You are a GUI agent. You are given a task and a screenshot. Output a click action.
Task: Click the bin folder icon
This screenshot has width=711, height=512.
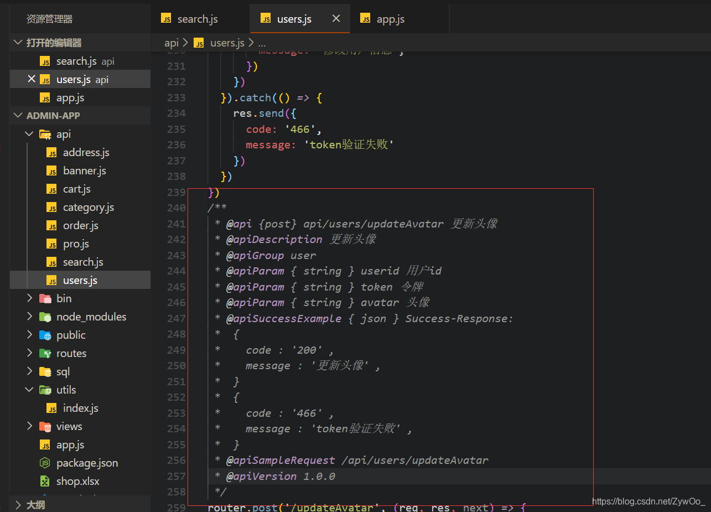pos(45,298)
